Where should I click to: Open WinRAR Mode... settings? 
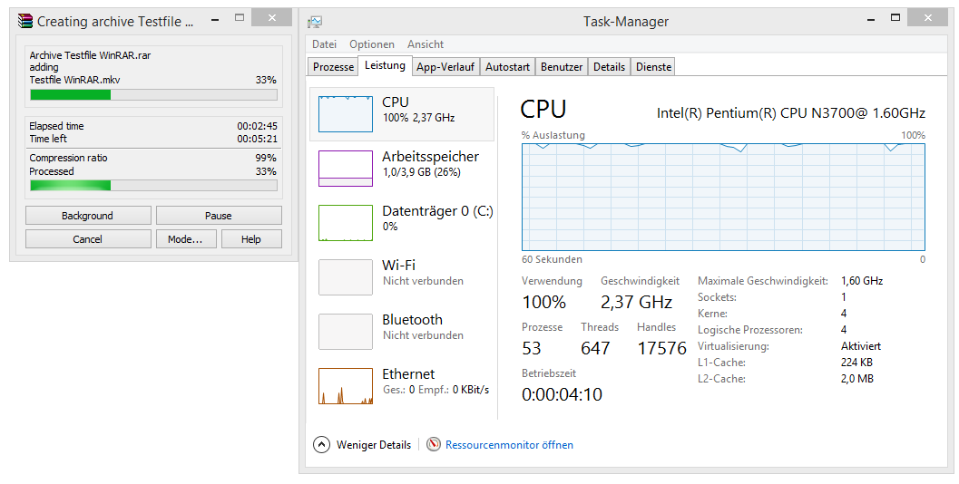187,239
